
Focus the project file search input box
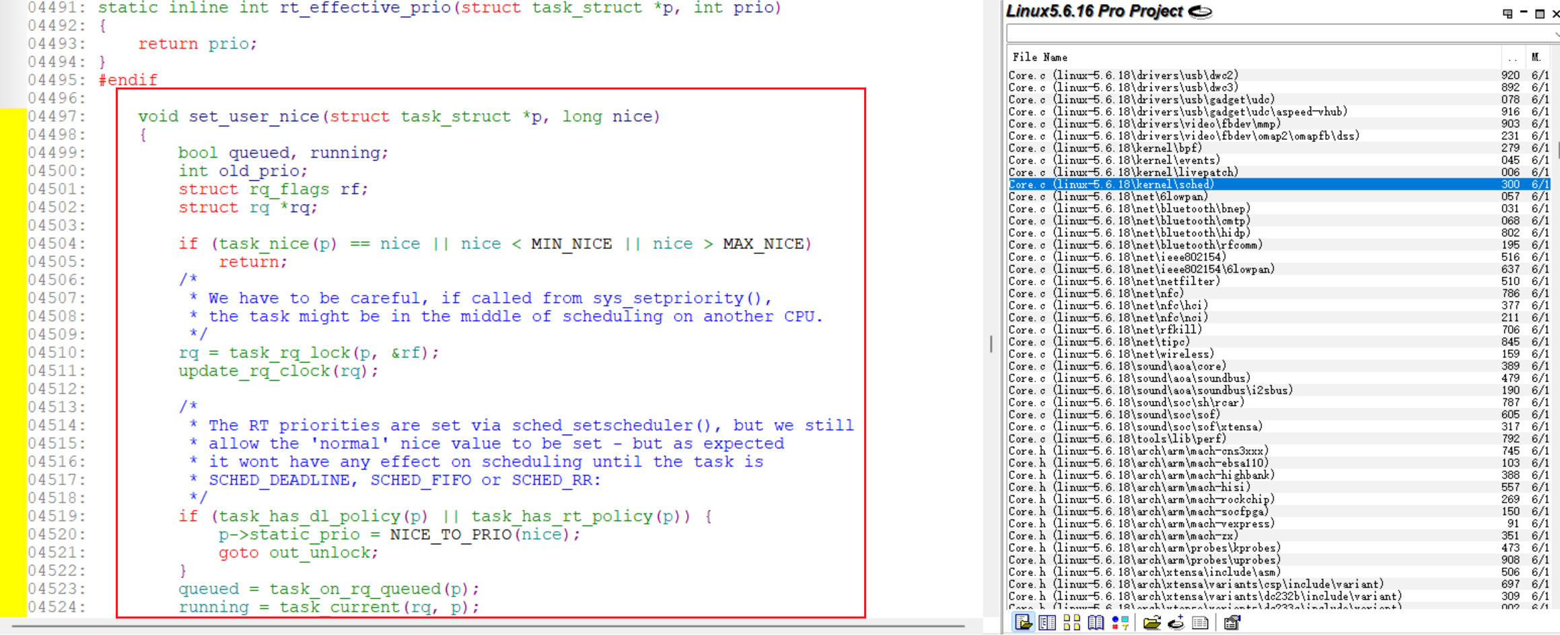click(1279, 34)
